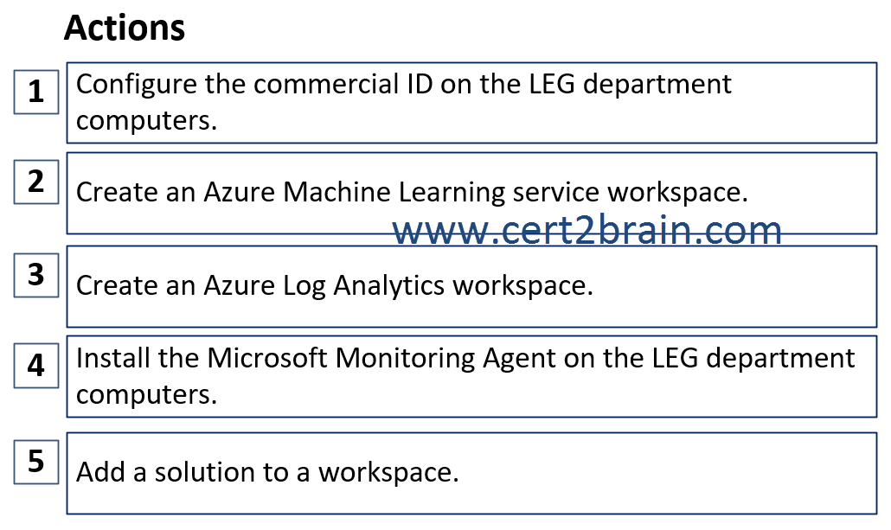This screenshot has width=891, height=530.
Task: Select the number 1 box
Action: tap(36, 92)
